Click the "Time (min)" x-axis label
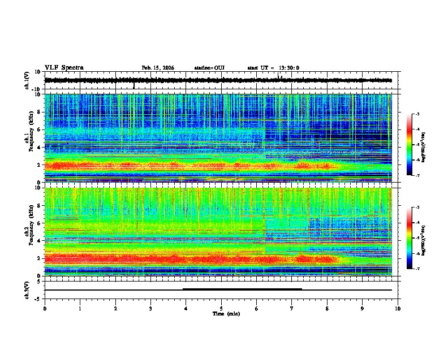The height and width of the screenshot is (346, 448). click(x=226, y=314)
